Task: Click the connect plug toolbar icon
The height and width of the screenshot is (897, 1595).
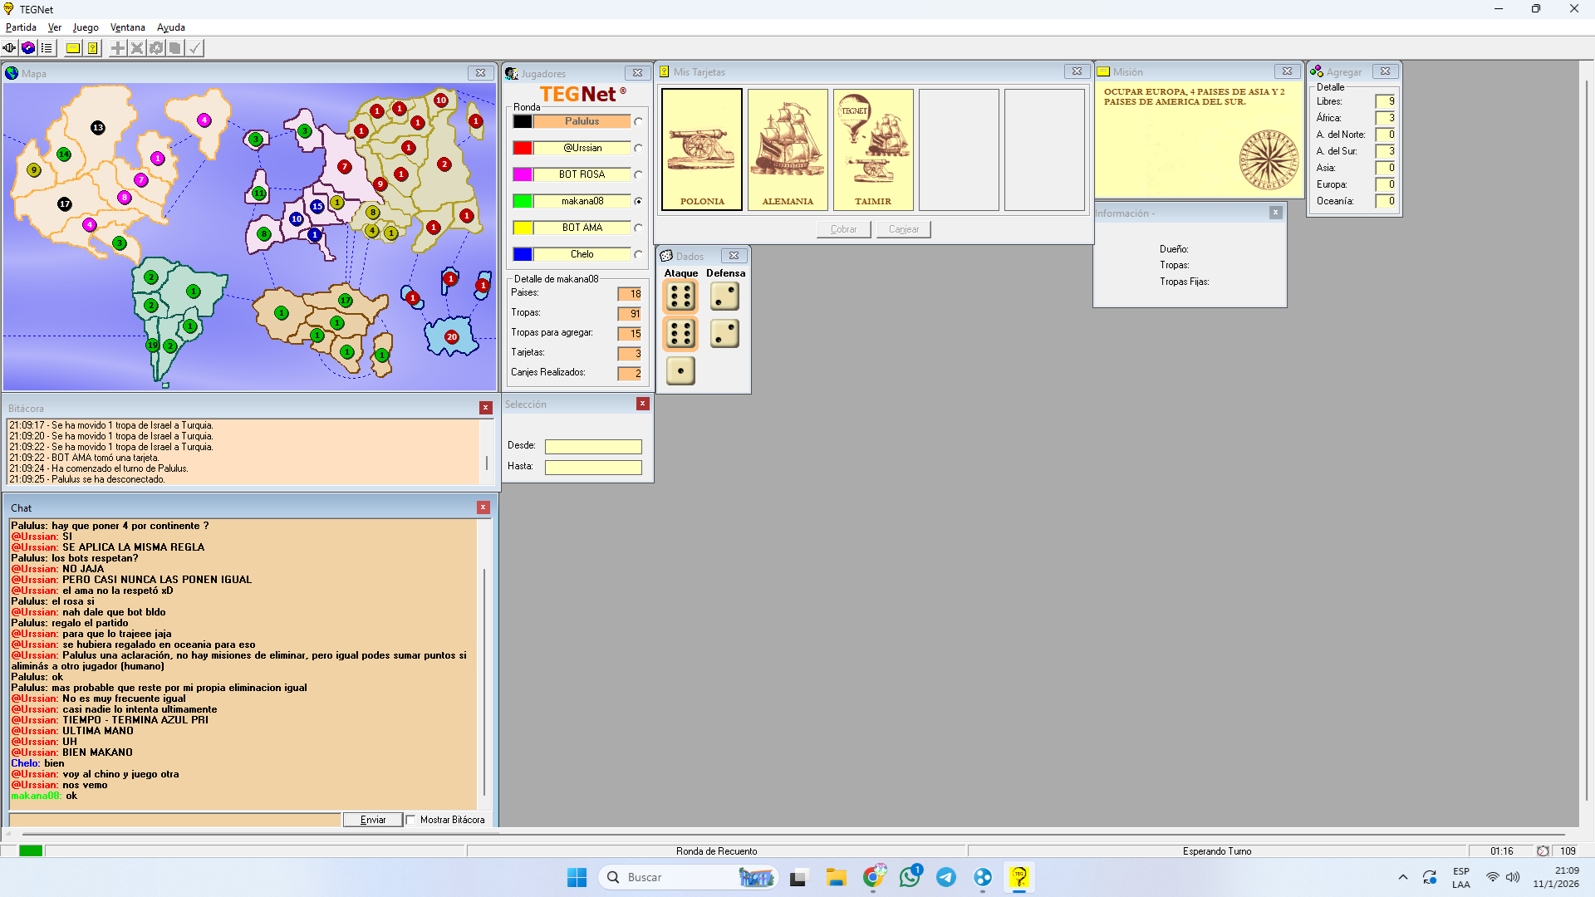Action: pyautogui.click(x=9, y=48)
